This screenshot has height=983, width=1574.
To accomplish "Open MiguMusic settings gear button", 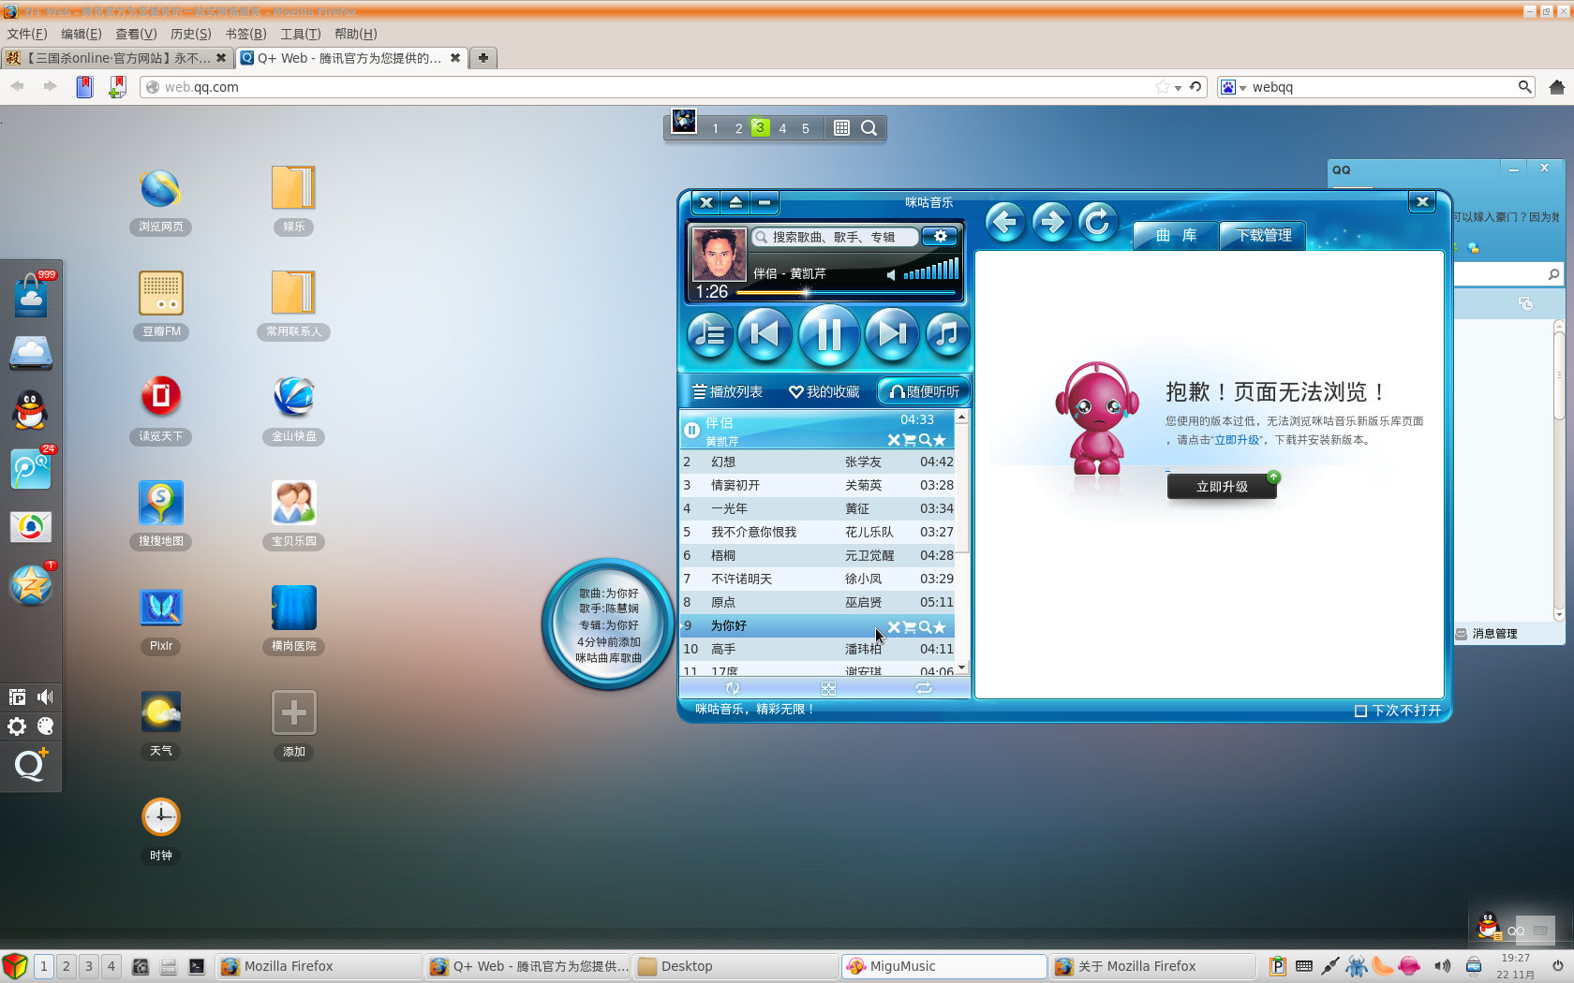I will click(940, 237).
